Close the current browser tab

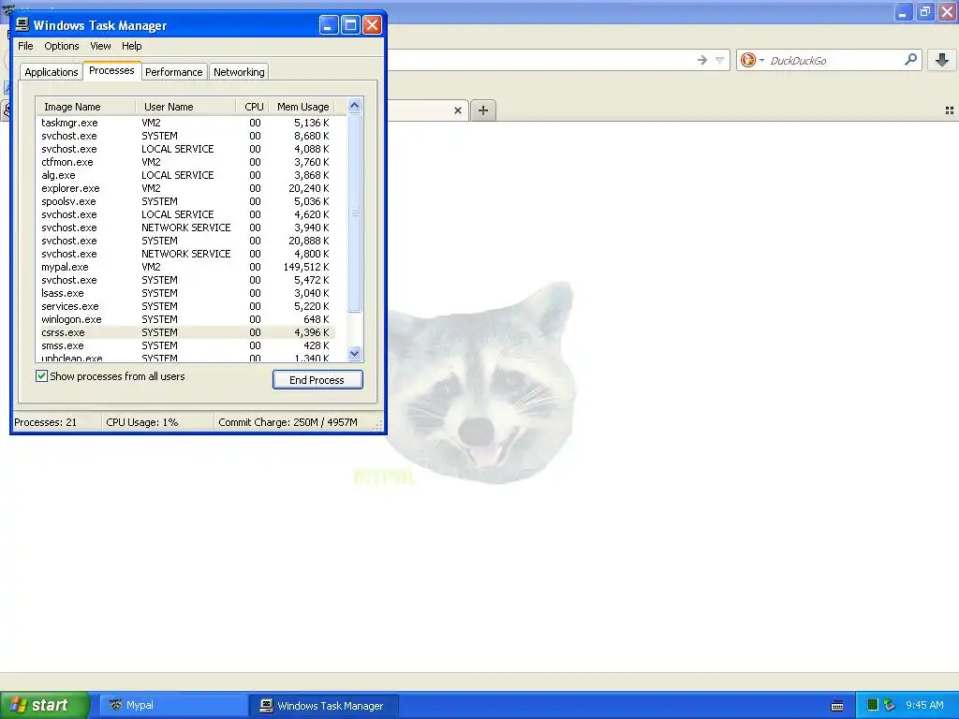pos(457,110)
